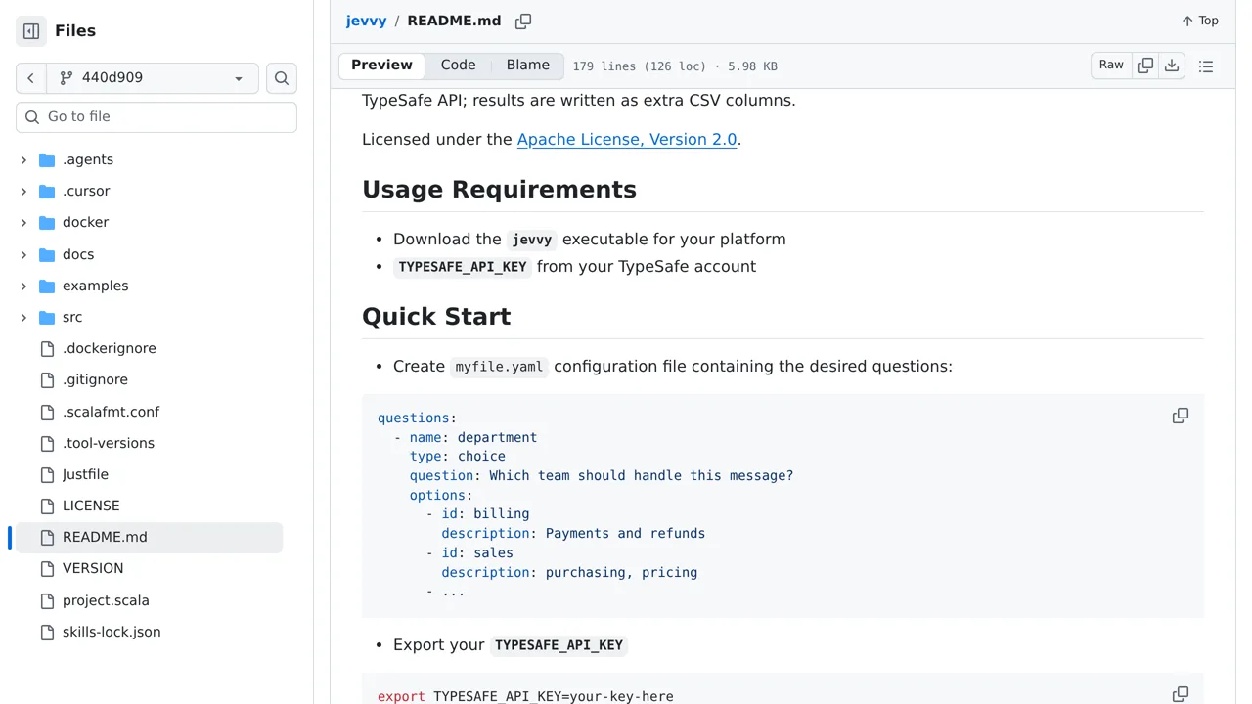Click the file icon beside skills-lock.json

tap(47, 633)
